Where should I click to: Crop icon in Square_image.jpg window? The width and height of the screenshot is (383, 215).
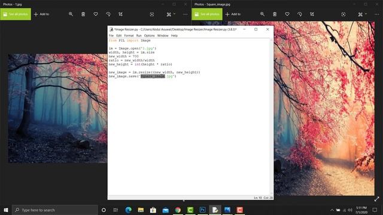click(x=312, y=14)
